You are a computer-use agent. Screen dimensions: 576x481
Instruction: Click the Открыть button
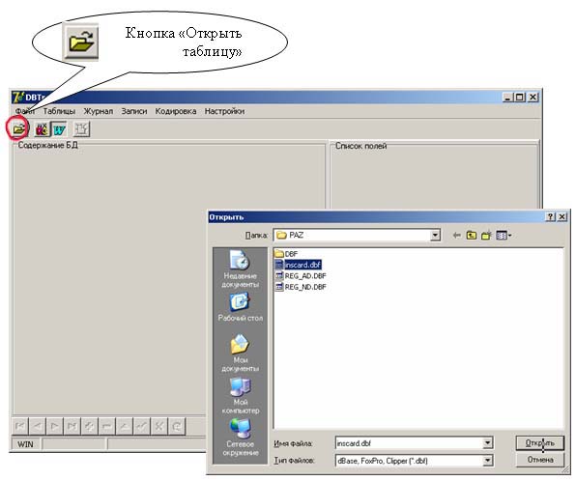click(x=539, y=443)
